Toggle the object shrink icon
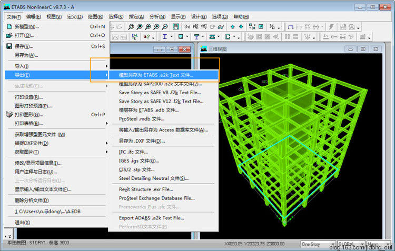The height and width of the screenshot is (251, 395). (x=252, y=27)
